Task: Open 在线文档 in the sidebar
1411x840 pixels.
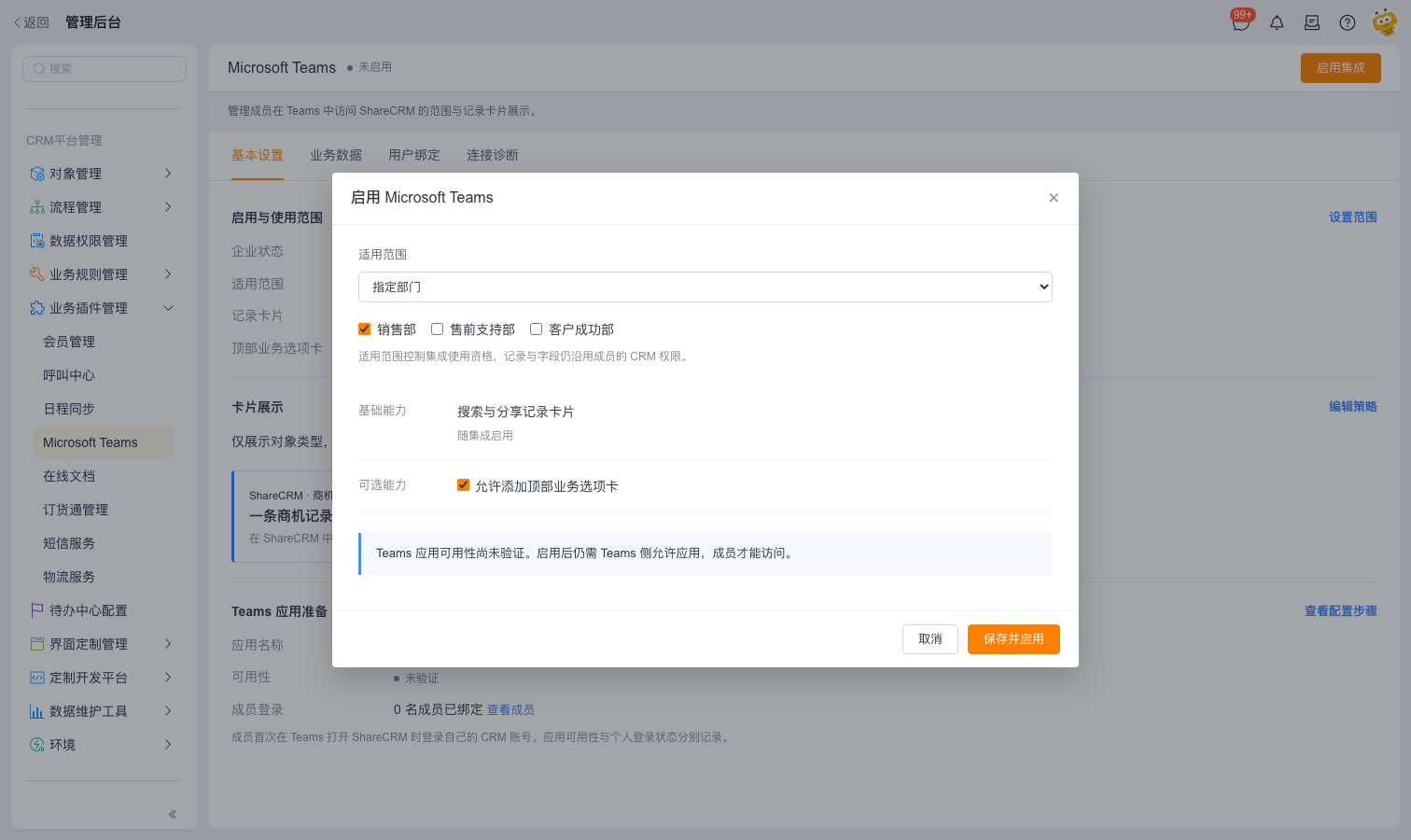Action: [104, 476]
